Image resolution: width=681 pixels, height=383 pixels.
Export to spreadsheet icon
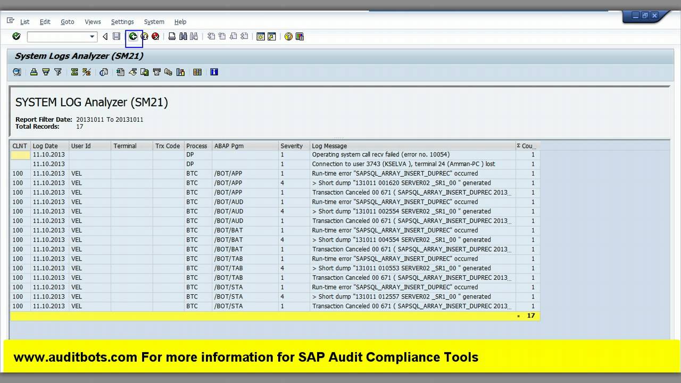120,72
